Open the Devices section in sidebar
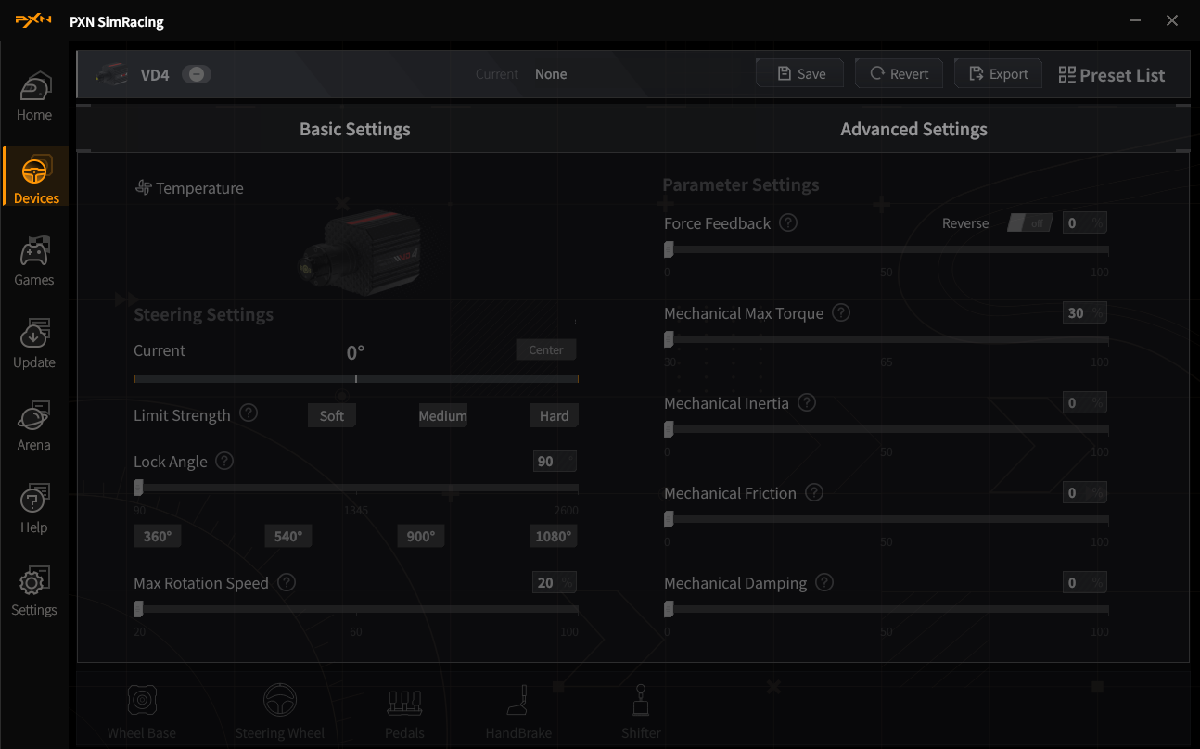 click(36, 176)
